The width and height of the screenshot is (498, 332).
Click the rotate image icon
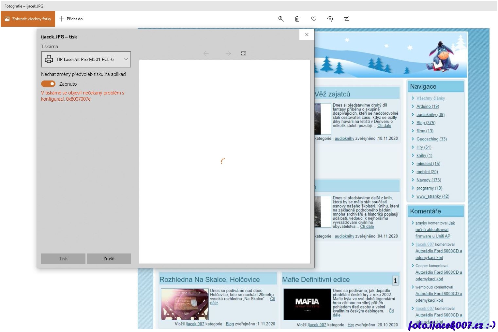[x=330, y=19]
